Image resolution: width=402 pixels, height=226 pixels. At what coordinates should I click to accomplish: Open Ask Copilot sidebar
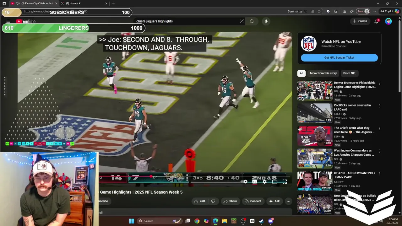tap(389, 11)
